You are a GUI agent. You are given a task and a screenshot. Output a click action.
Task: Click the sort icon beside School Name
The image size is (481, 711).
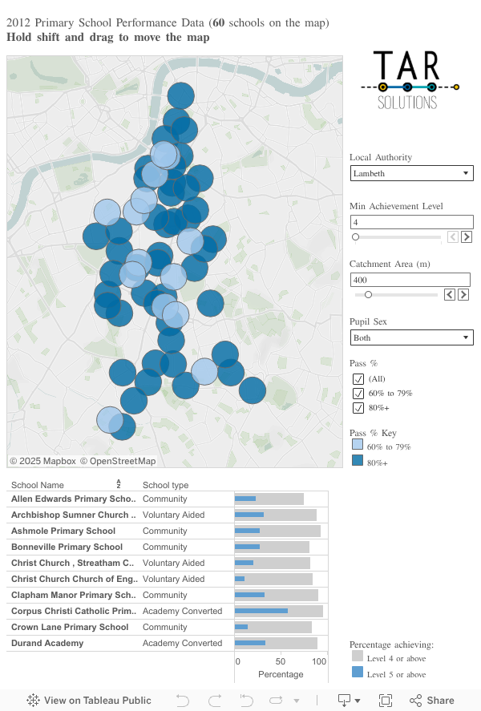coord(119,484)
